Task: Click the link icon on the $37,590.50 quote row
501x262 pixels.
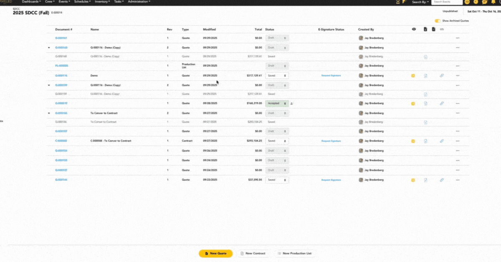Action: click(x=441, y=180)
